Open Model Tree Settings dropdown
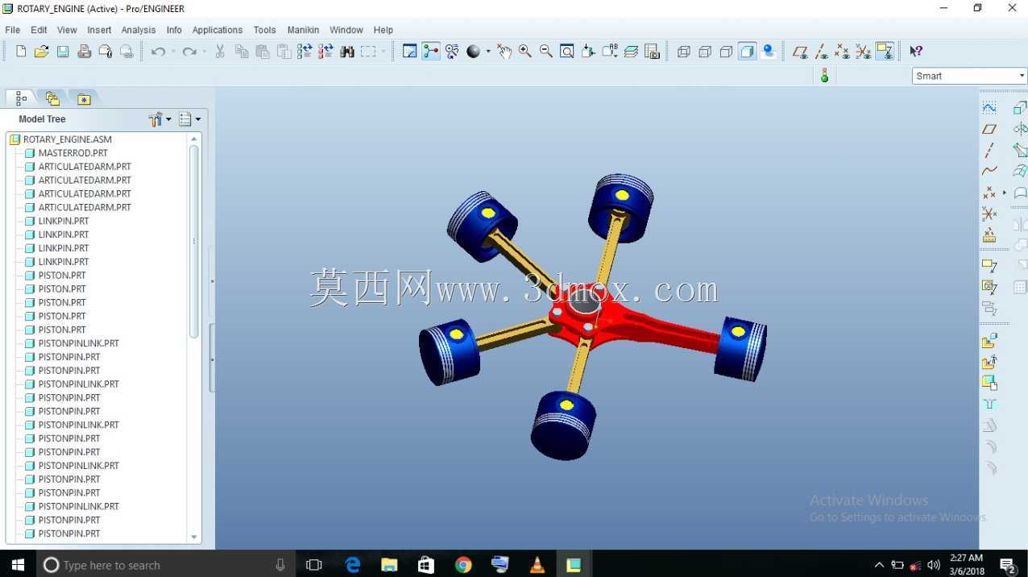1028x577 pixels. pyautogui.click(x=190, y=119)
